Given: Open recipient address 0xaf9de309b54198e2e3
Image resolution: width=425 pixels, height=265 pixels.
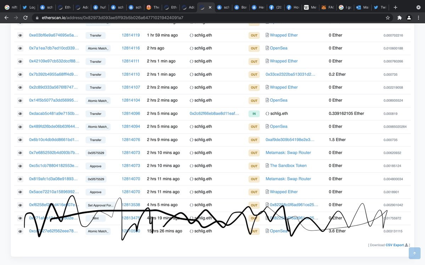Looking at the screenshot, I should pyautogui.click(x=290, y=140).
